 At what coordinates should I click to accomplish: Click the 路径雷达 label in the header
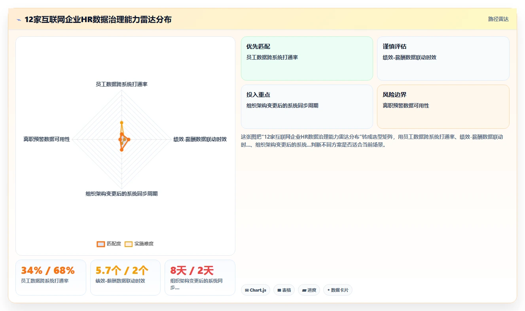(498, 19)
